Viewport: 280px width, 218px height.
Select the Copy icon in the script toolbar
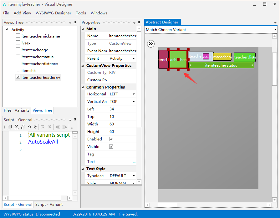(x=10, y=127)
